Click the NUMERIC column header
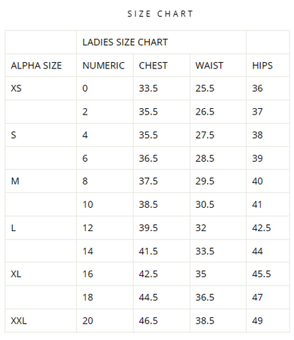The width and height of the screenshot is (294, 340). point(105,65)
